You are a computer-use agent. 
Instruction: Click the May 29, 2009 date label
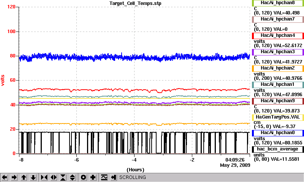(235, 165)
